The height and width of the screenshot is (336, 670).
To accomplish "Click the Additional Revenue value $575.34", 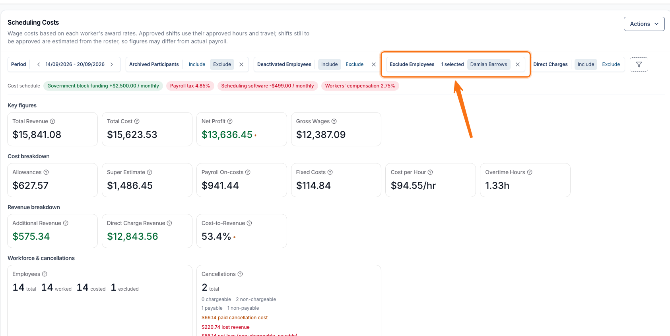I will [31, 237].
